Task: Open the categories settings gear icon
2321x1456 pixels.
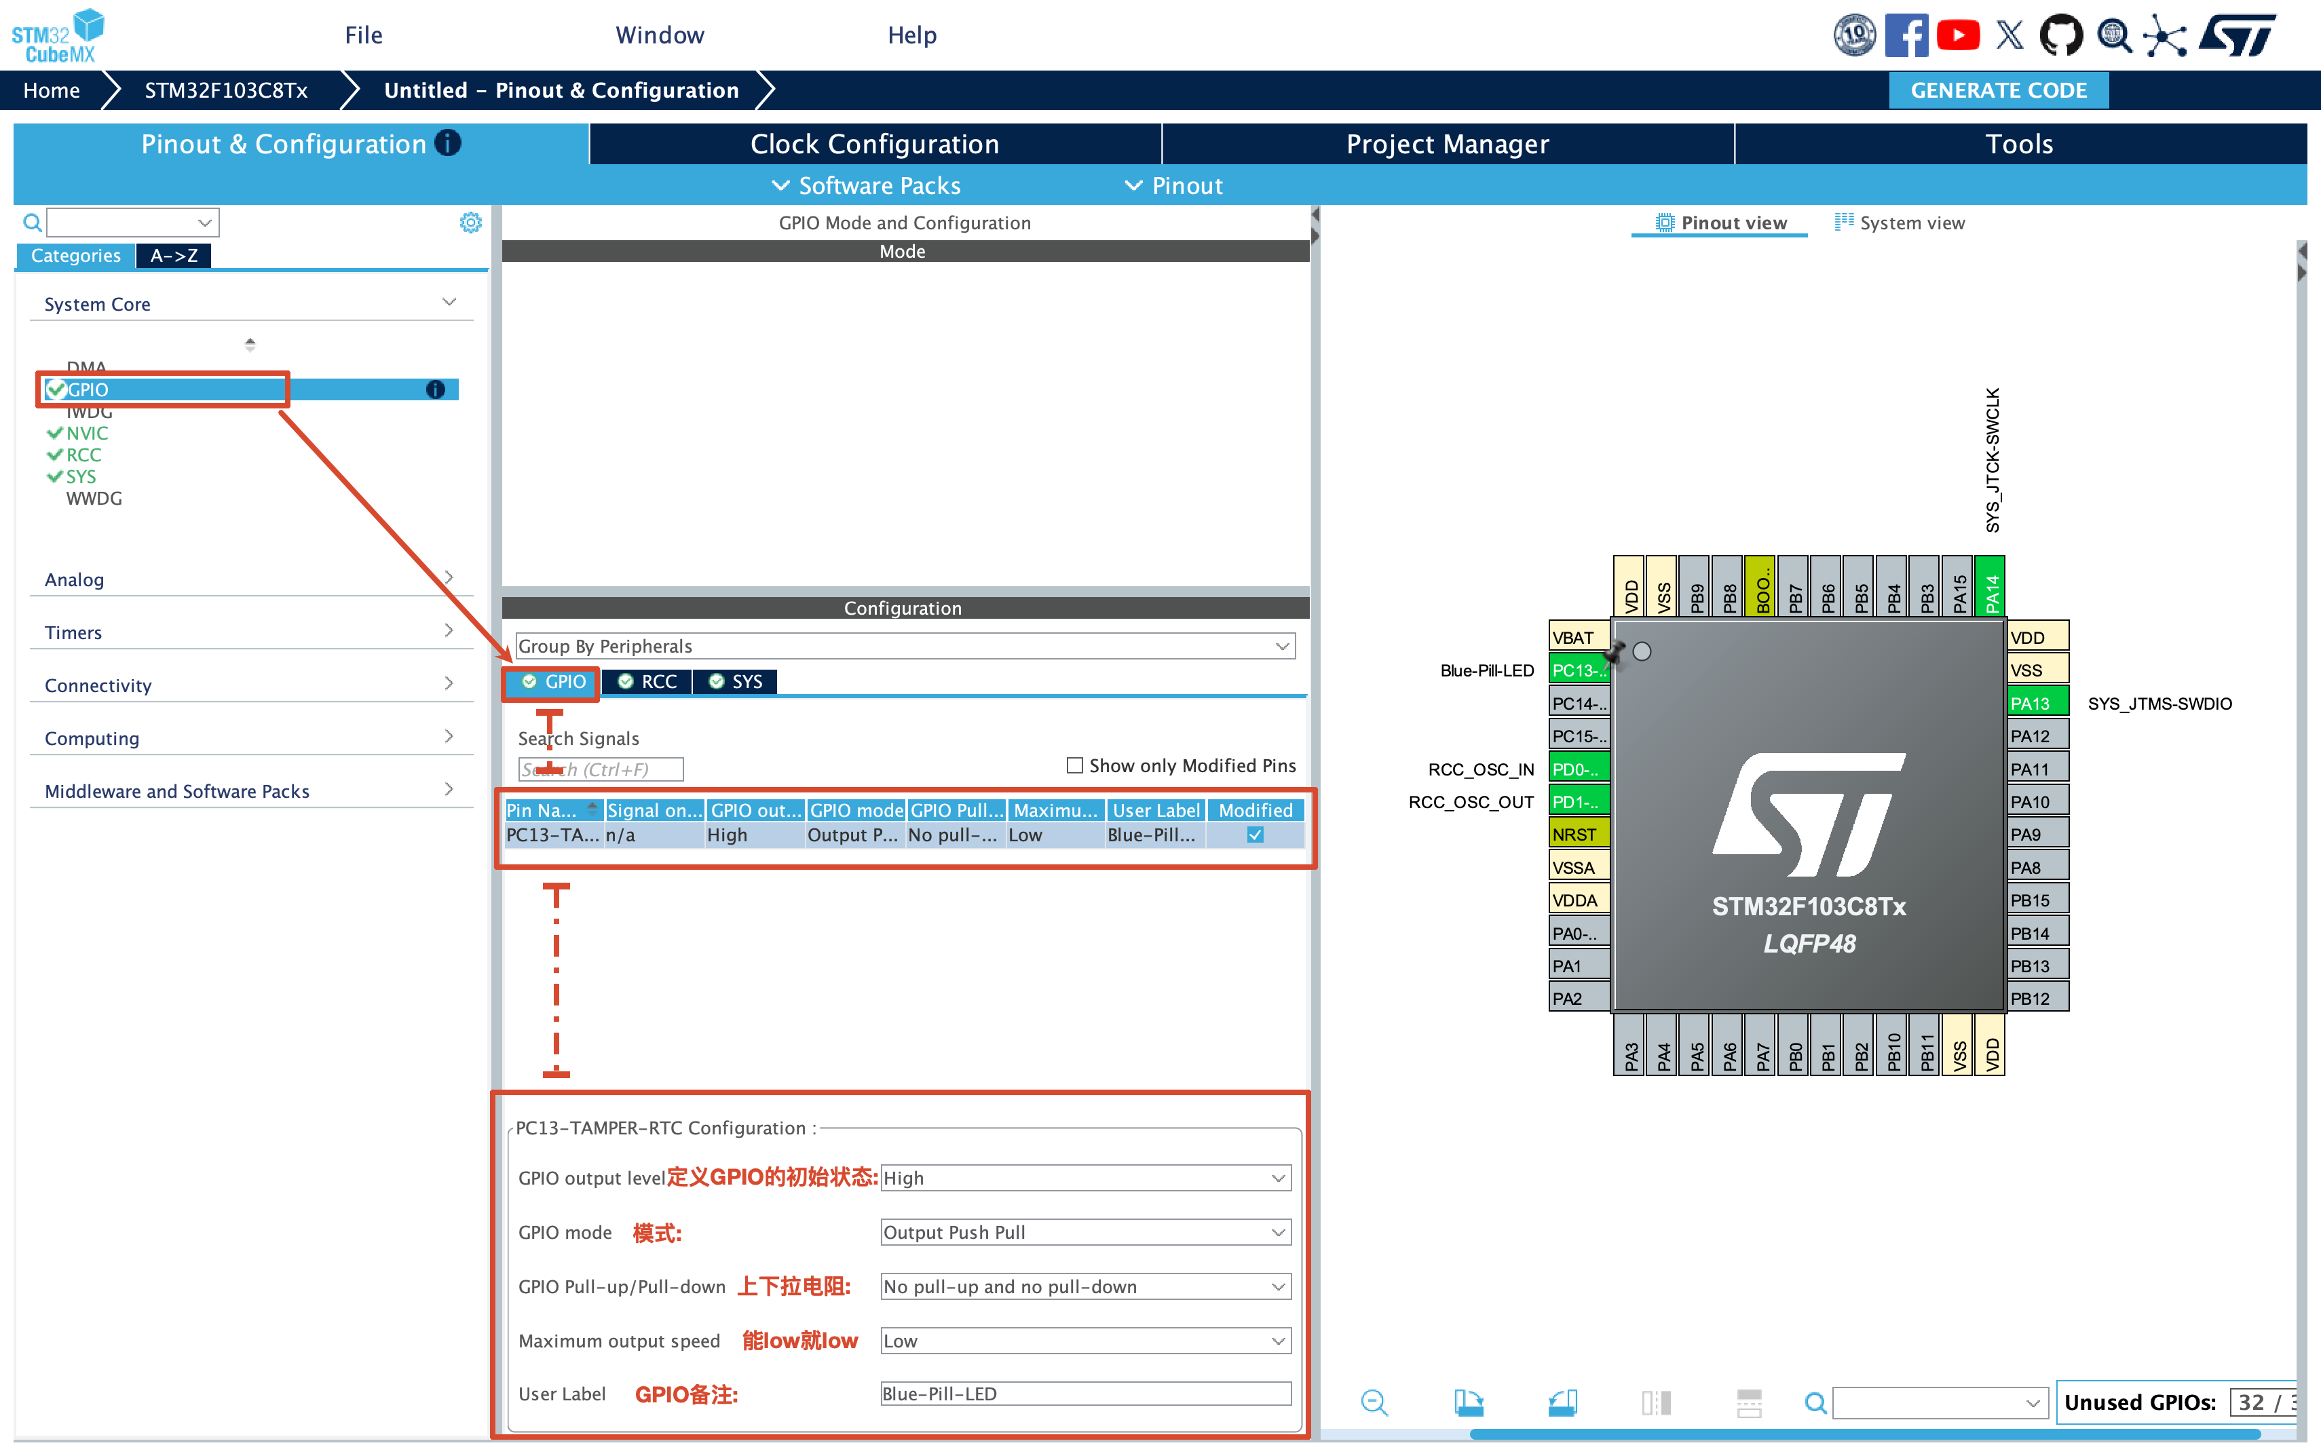Action: 470,223
